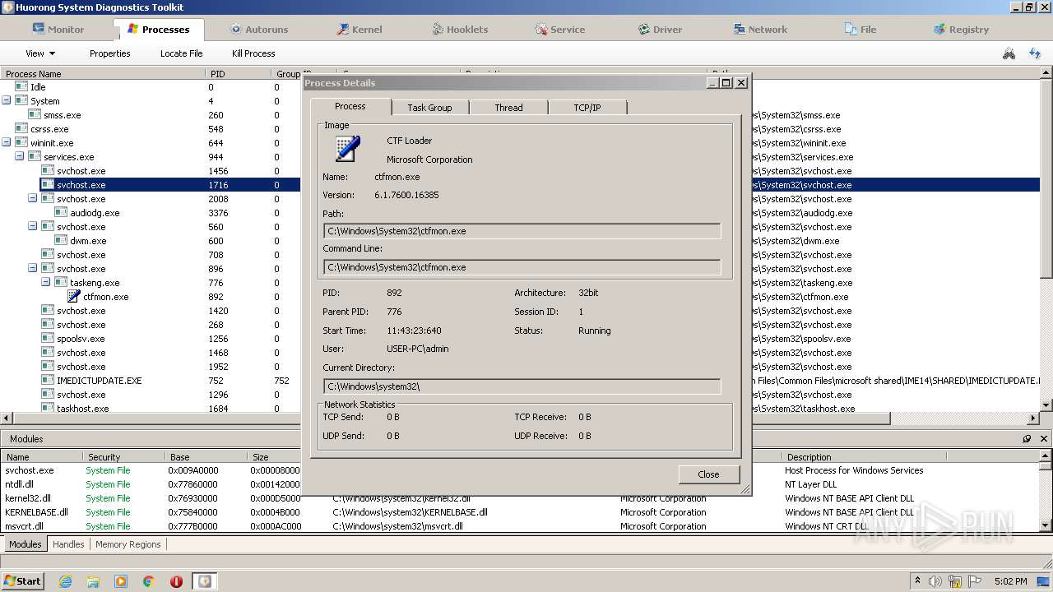The image size is (1053, 592).
Task: Switch to Thread tab in Process Details
Action: (x=508, y=108)
